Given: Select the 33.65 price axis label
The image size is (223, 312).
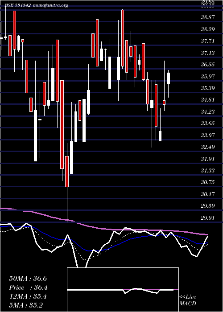Looking at the screenshot, I should 208,123.
